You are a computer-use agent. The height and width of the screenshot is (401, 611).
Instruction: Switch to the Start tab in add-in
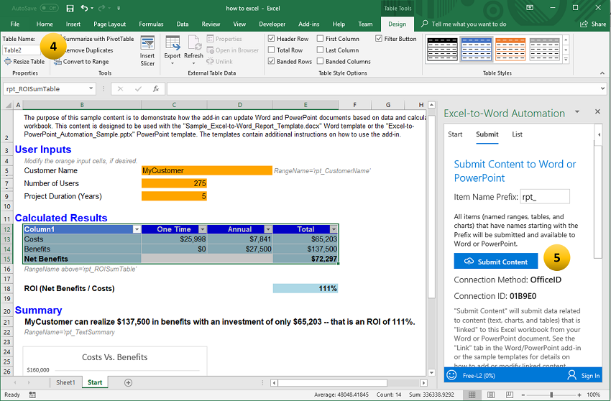[x=455, y=134]
